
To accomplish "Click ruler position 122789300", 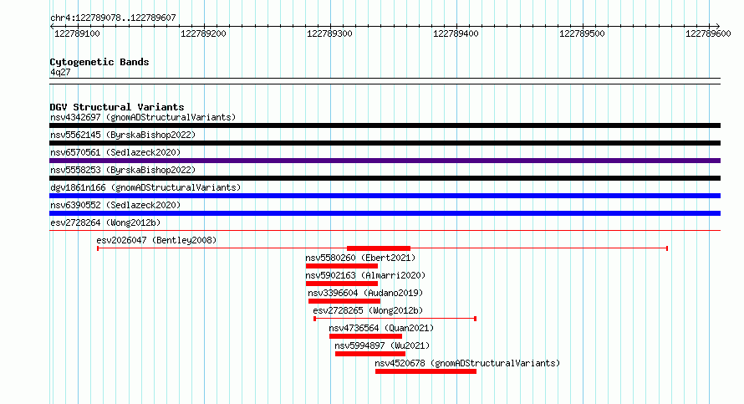I will (329, 33).
